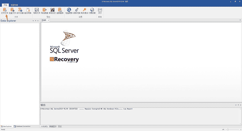Close the 输出 output panel
This screenshot has width=242, height=131.
240,105
